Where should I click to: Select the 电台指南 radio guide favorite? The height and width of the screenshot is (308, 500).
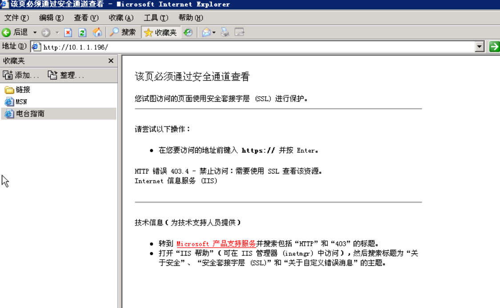click(x=59, y=114)
